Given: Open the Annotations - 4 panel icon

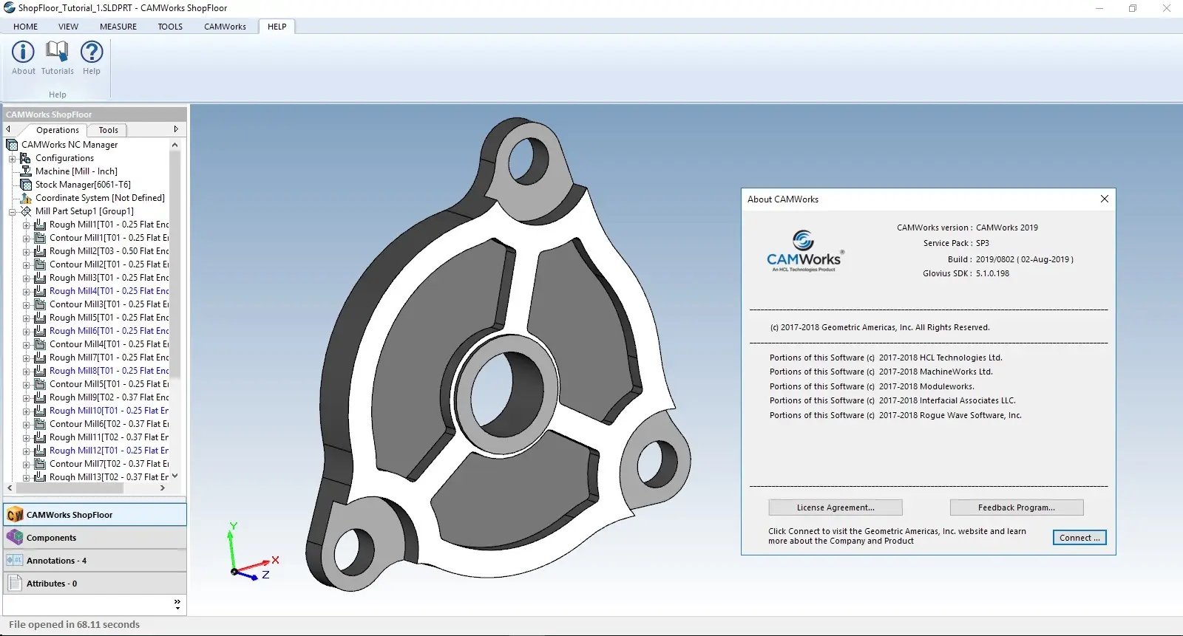Looking at the screenshot, I should [x=15, y=561].
